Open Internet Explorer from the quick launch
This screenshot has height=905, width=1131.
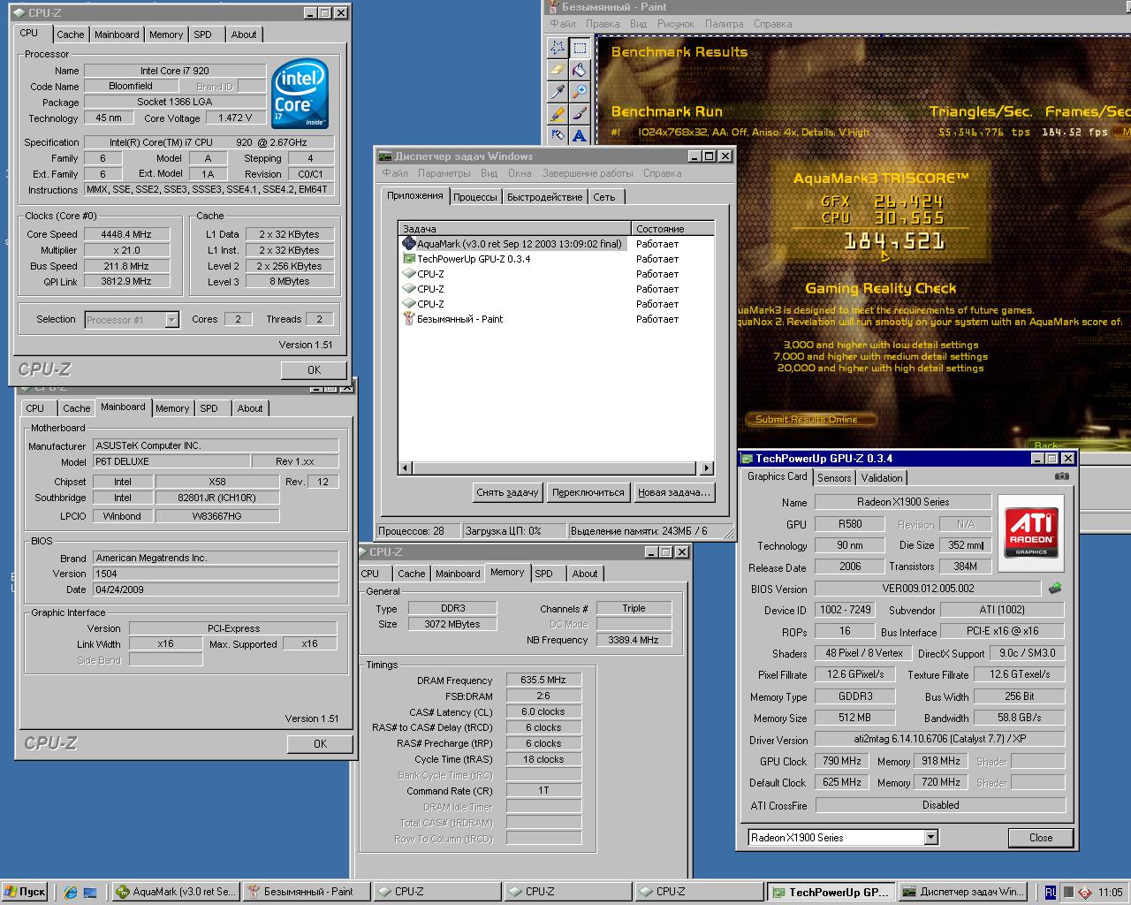71,892
